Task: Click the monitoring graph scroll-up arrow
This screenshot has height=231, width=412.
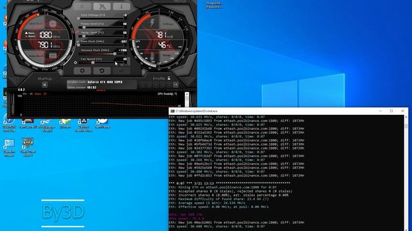Action: (187, 94)
